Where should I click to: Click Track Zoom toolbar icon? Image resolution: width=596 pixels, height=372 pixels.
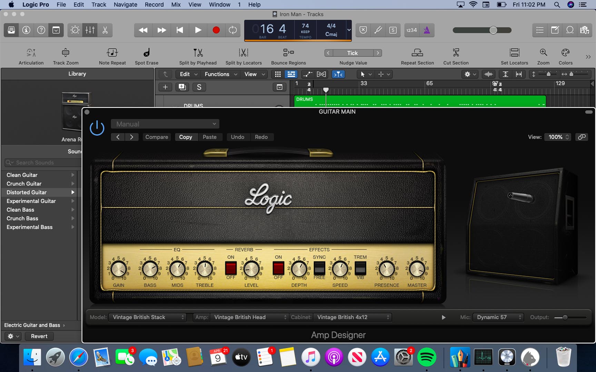[x=66, y=52]
